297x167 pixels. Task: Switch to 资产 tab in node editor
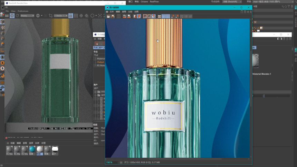click(x=101, y=47)
